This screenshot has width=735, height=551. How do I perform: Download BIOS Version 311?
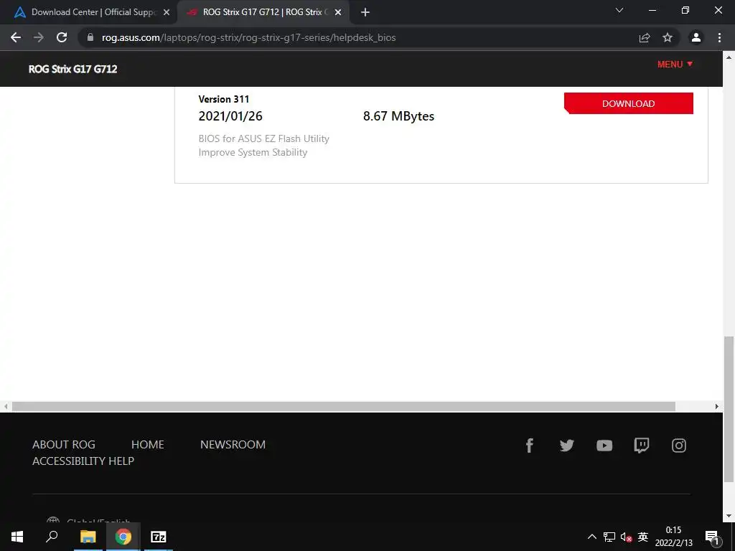[x=629, y=103]
